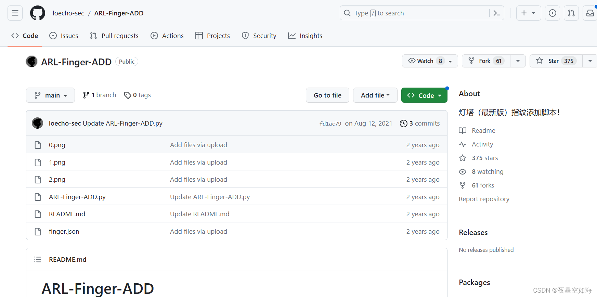Click the eye icon beside 8 watching
597x297 pixels.
pos(463,171)
